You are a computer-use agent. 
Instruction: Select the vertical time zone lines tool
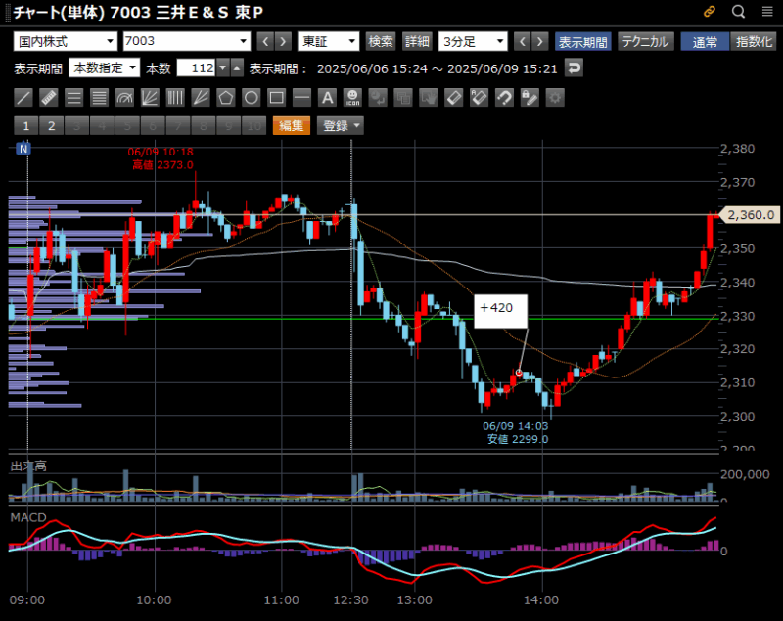click(175, 97)
